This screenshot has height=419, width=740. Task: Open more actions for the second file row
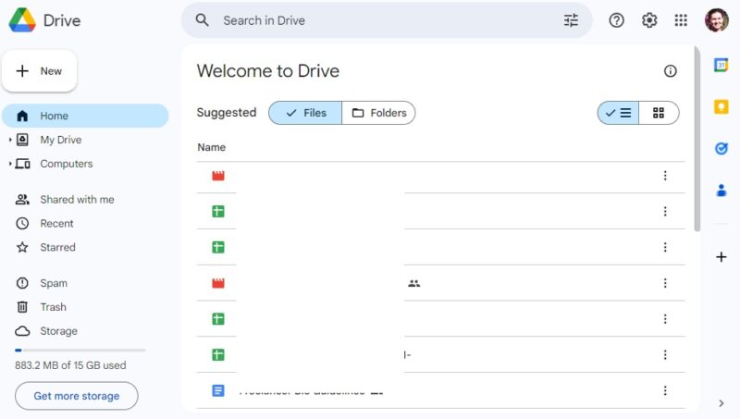click(x=665, y=212)
